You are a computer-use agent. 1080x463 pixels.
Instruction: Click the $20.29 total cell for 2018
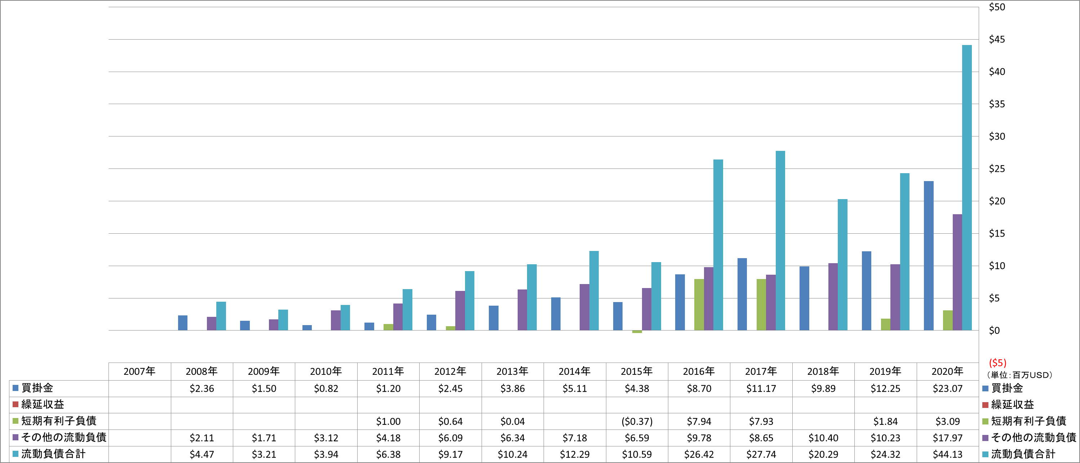click(823, 454)
